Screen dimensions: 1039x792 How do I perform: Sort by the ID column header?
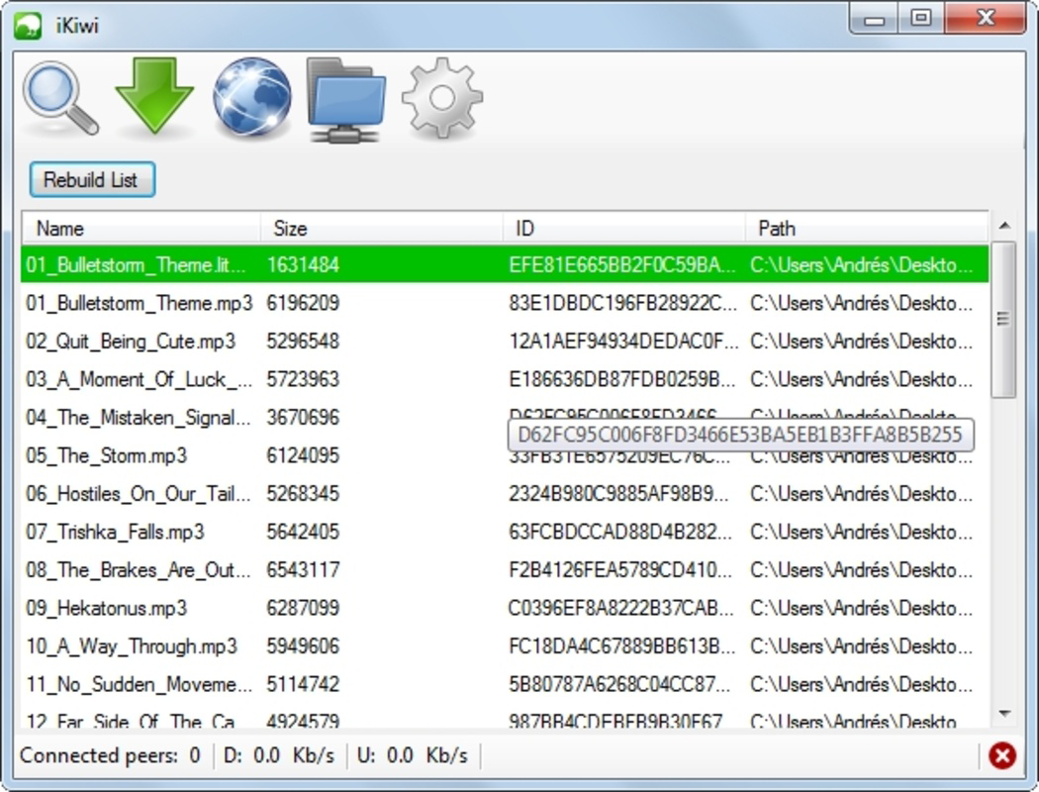(624, 229)
